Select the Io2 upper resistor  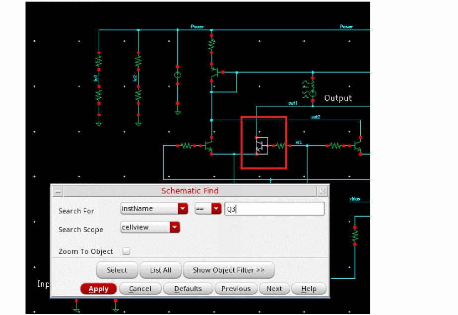[x=138, y=61]
